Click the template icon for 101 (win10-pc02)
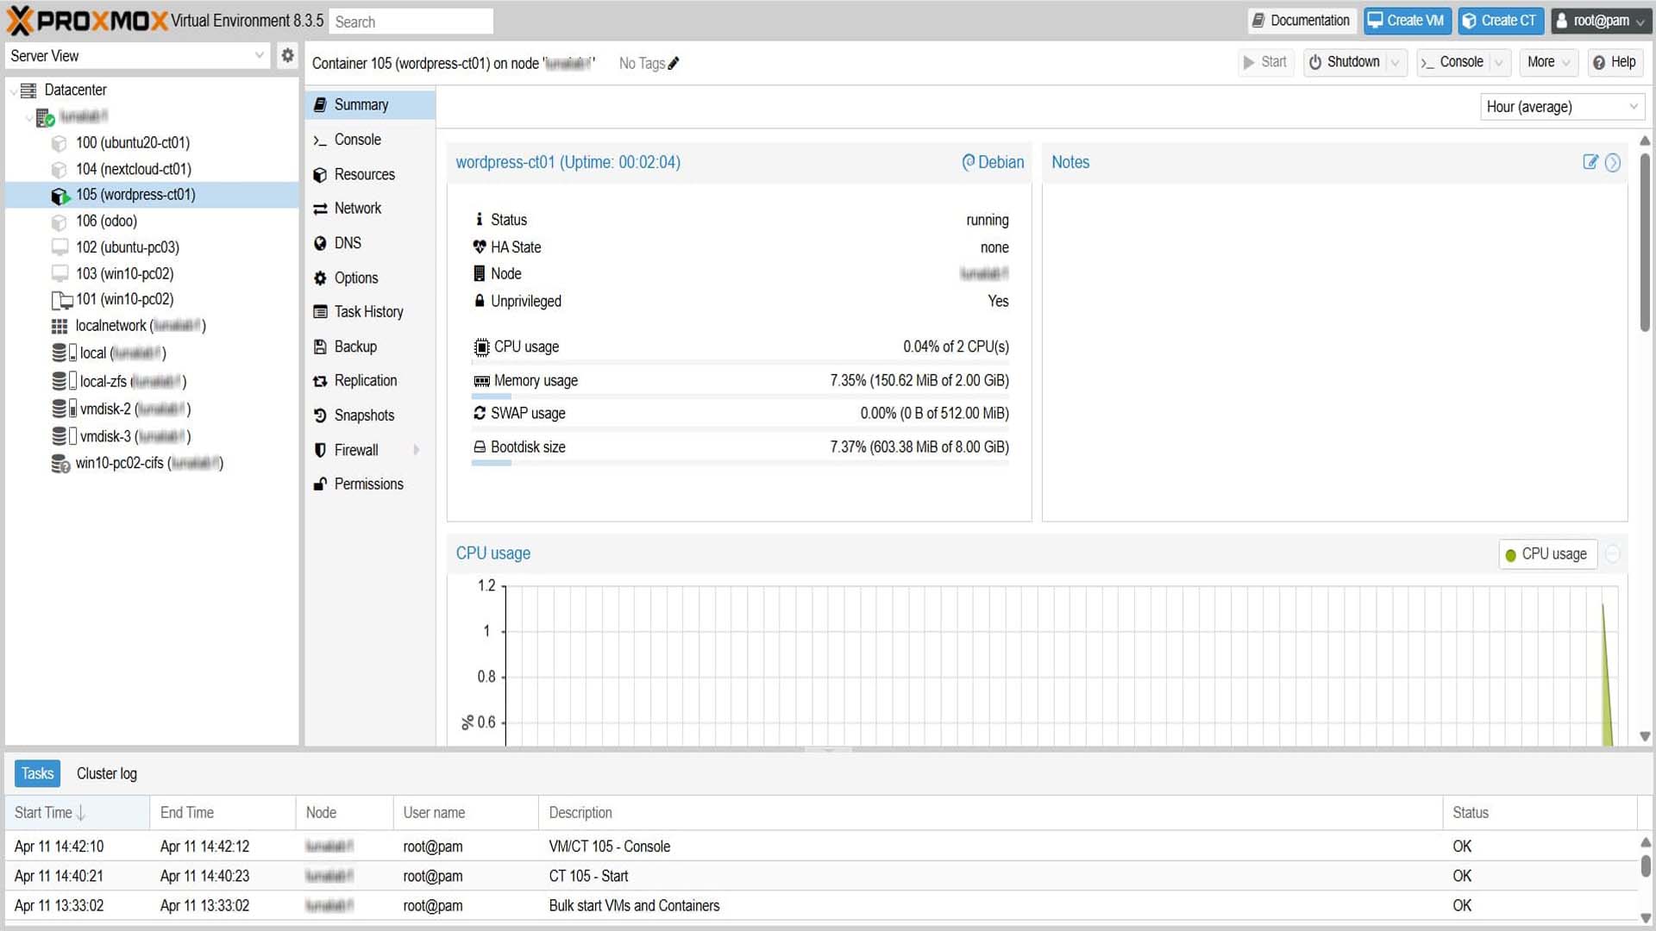Screen dimensions: 1656x931 point(61,300)
